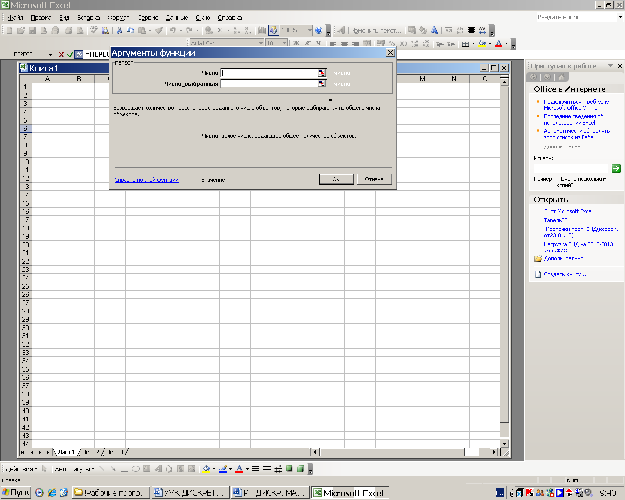The image size is (625, 500).
Task: Open the Файл menu
Action: 16,17
